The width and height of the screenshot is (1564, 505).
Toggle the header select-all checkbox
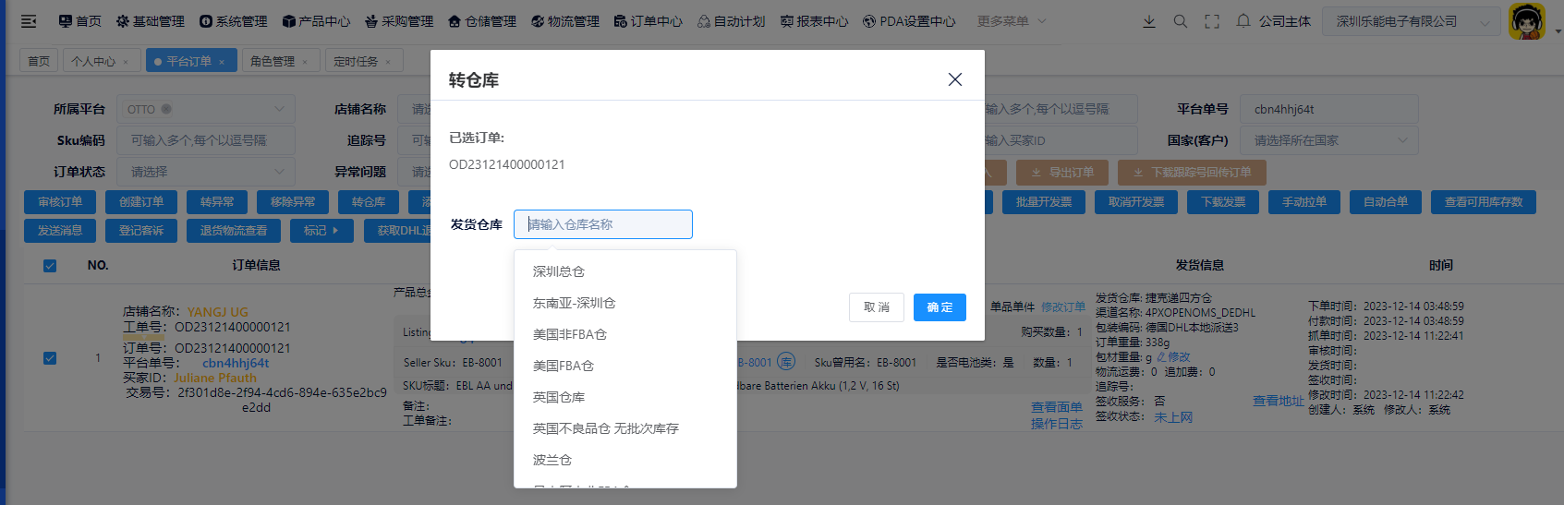(50, 266)
